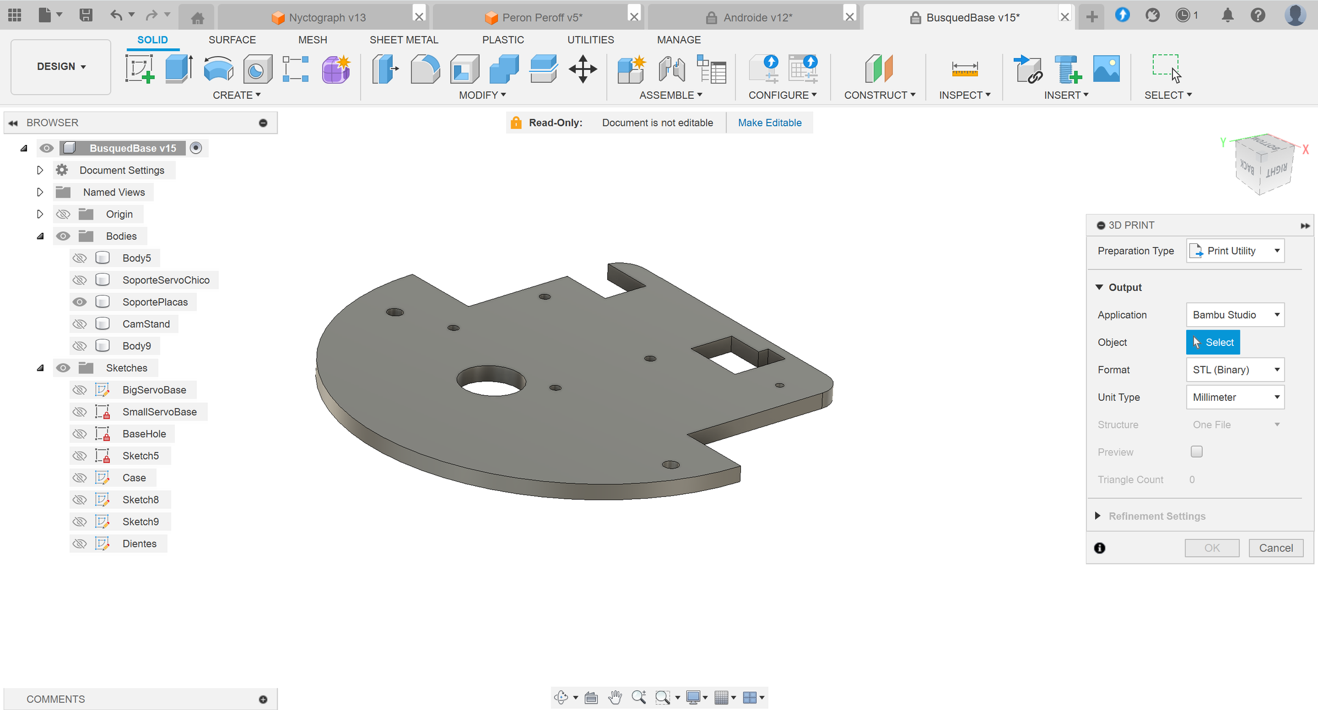Screen dimensions: 1318x710
Task: Switch to the SHEET METAL tab
Action: coord(404,40)
